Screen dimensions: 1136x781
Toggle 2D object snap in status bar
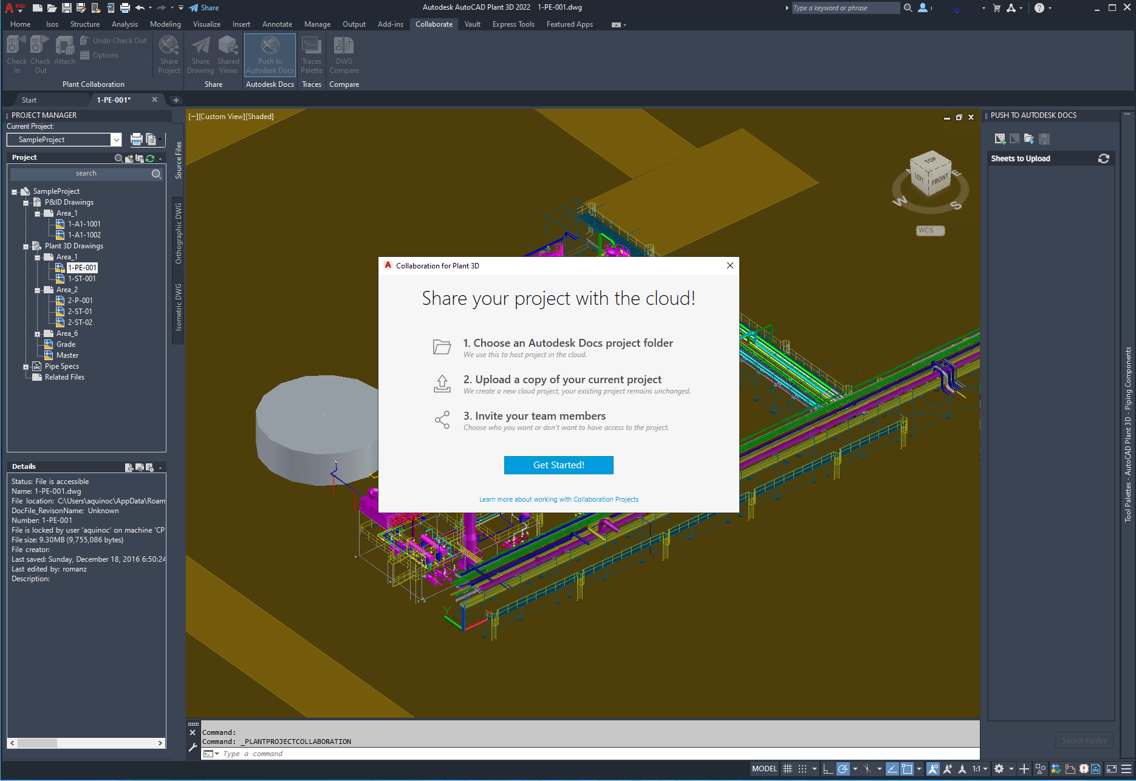[x=907, y=769]
